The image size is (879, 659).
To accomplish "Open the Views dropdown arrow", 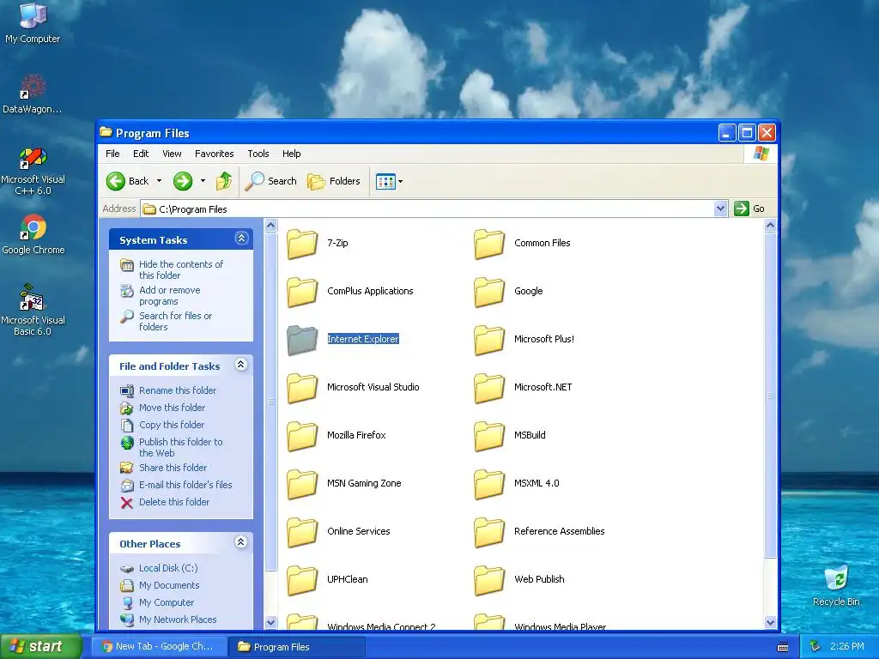I will (x=400, y=182).
